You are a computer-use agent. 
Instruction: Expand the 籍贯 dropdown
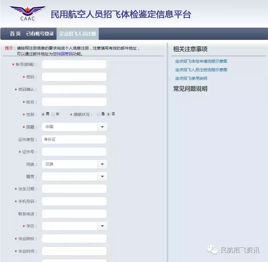[x=102, y=176]
